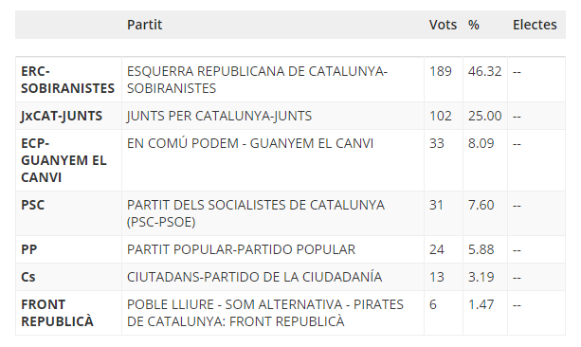Viewport: 581px width, 347px height.
Task: Click JUNTS PER CATALUNYA-JUNTS full name
Action: (x=219, y=116)
